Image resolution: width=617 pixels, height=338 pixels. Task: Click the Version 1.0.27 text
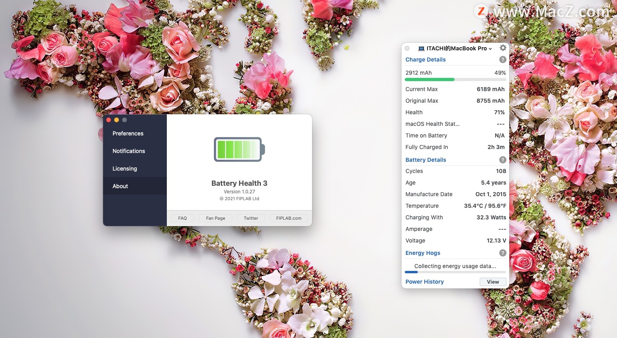pos(239,192)
